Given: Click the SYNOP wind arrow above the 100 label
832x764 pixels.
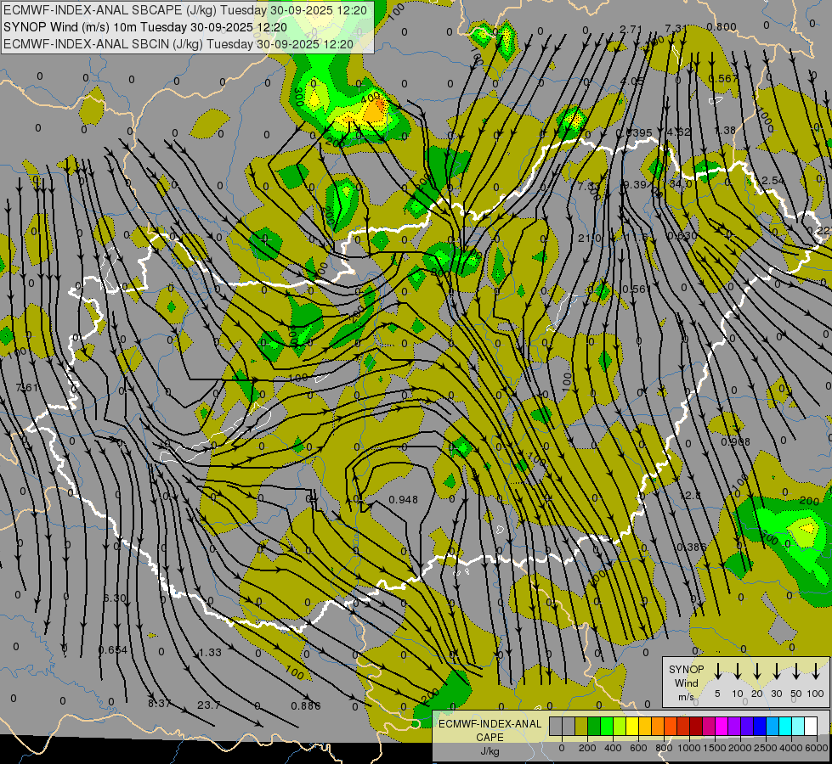Looking at the screenshot, I should click(816, 671).
